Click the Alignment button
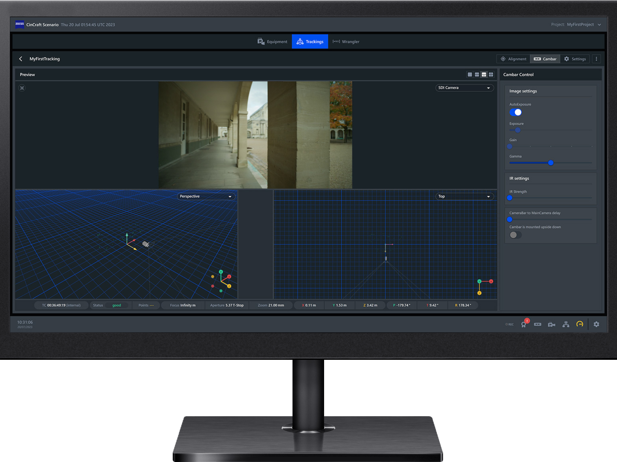Viewport: 617px width, 462px height. click(x=513, y=59)
